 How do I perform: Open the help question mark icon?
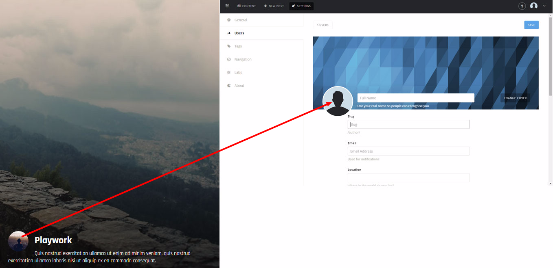[522, 6]
